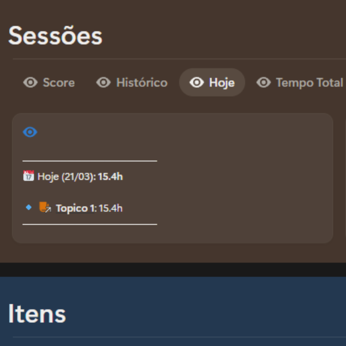Click the bold 15.4h daily total
Viewport: 346px width, 346px height.
[110, 177]
